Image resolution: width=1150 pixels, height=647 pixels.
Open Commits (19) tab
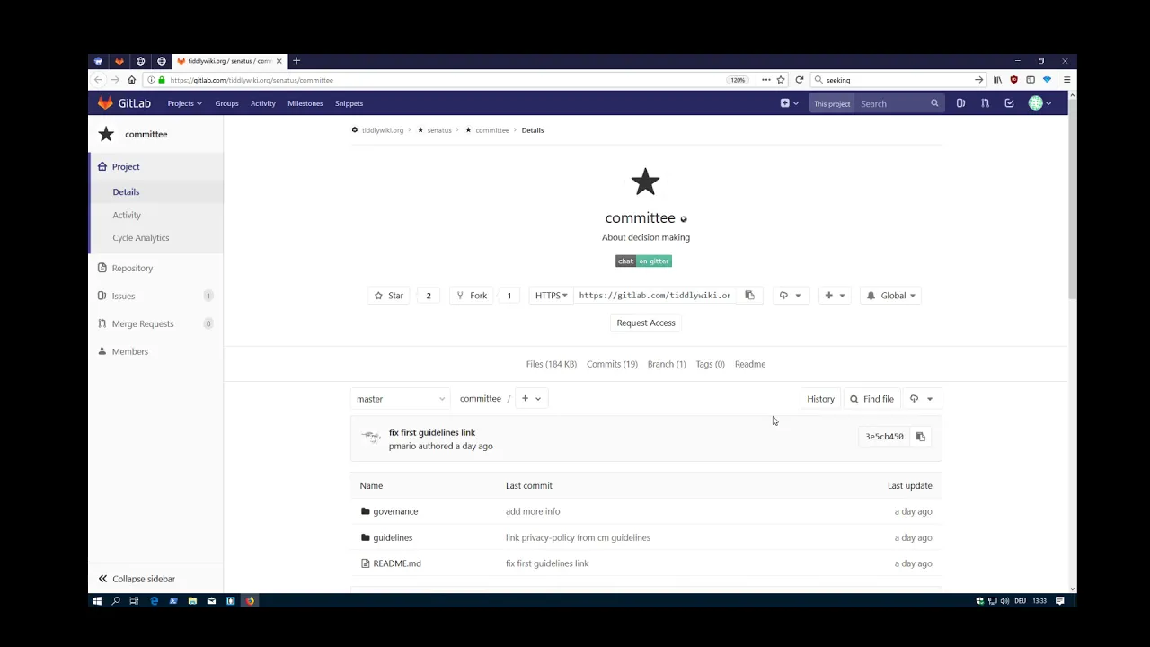(612, 364)
